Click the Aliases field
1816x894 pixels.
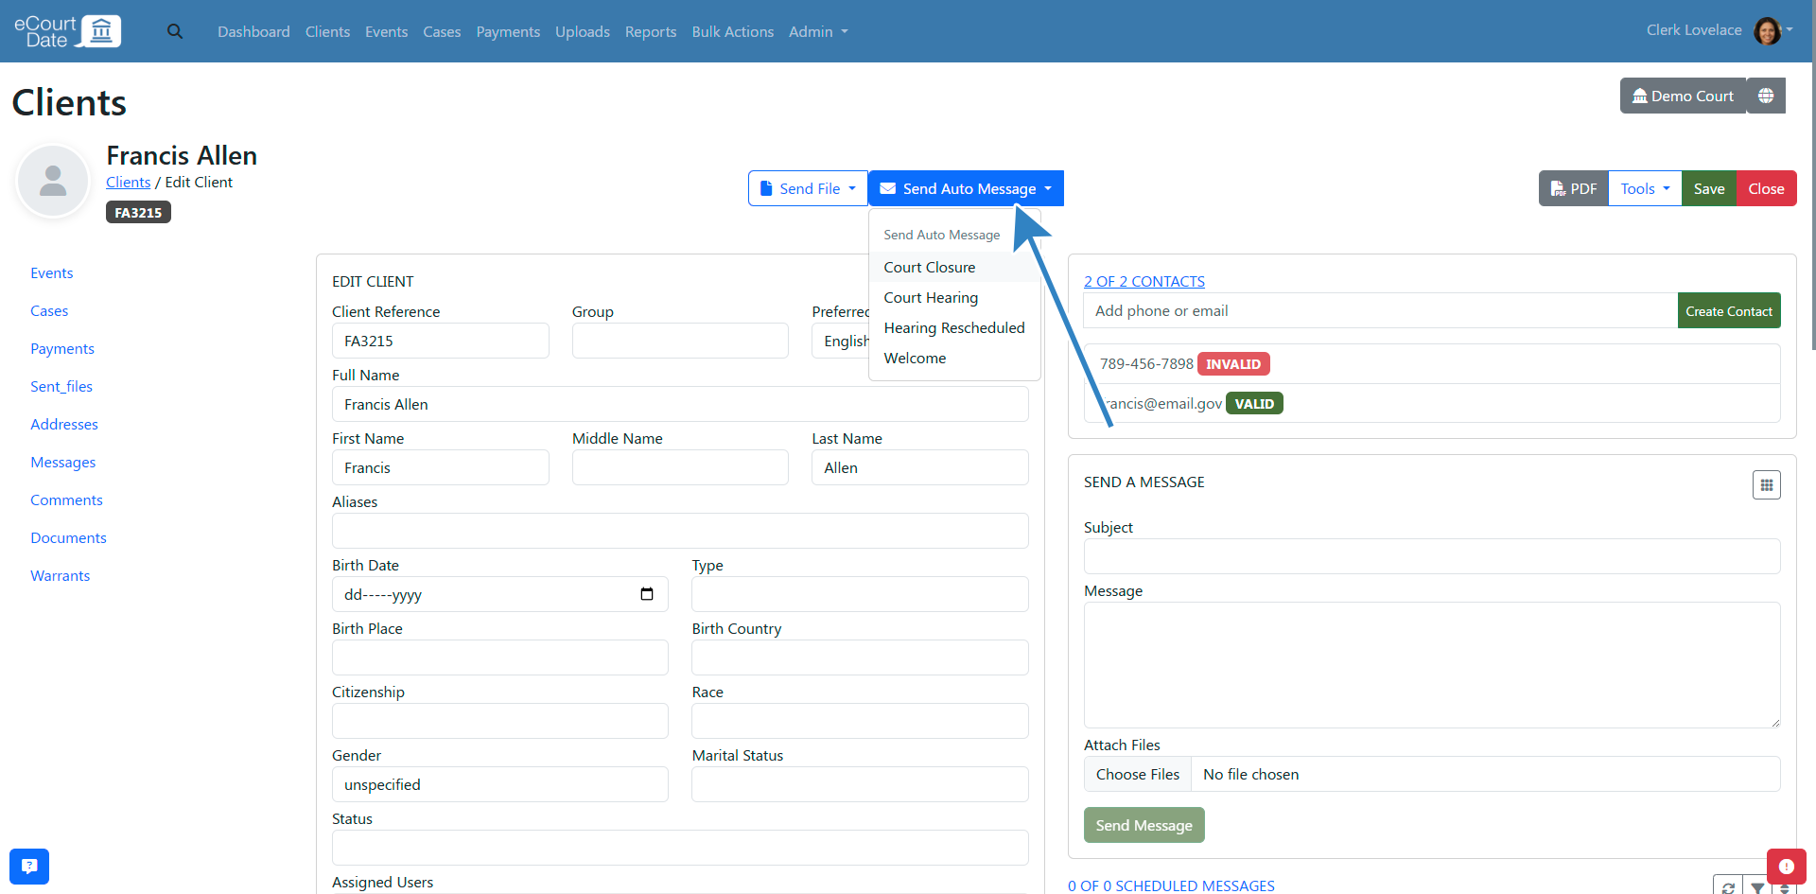[680, 531]
